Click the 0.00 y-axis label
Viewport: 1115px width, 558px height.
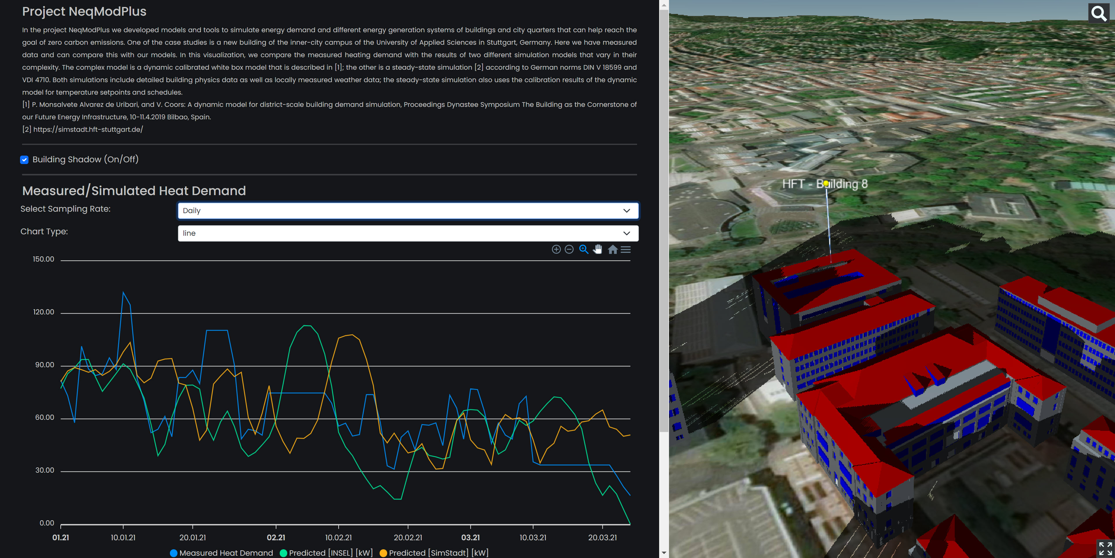47,523
